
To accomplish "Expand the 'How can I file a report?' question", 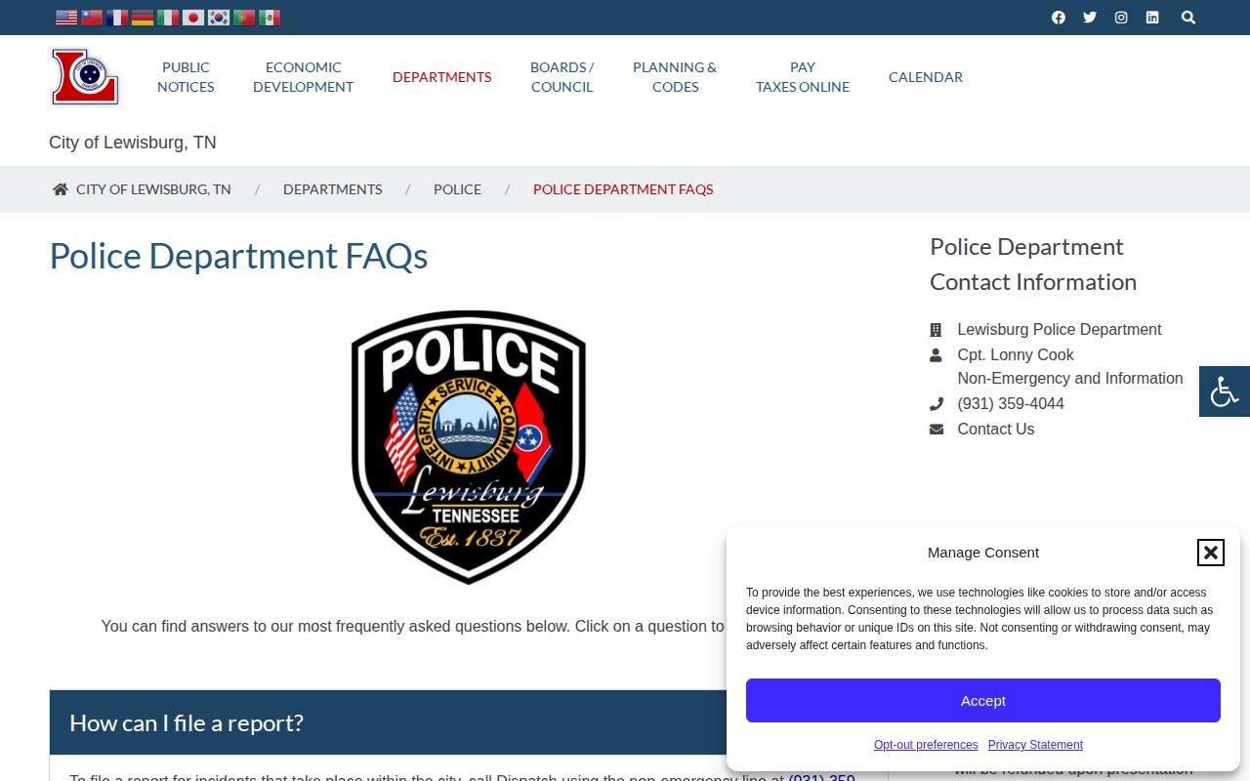I will click(x=469, y=722).
